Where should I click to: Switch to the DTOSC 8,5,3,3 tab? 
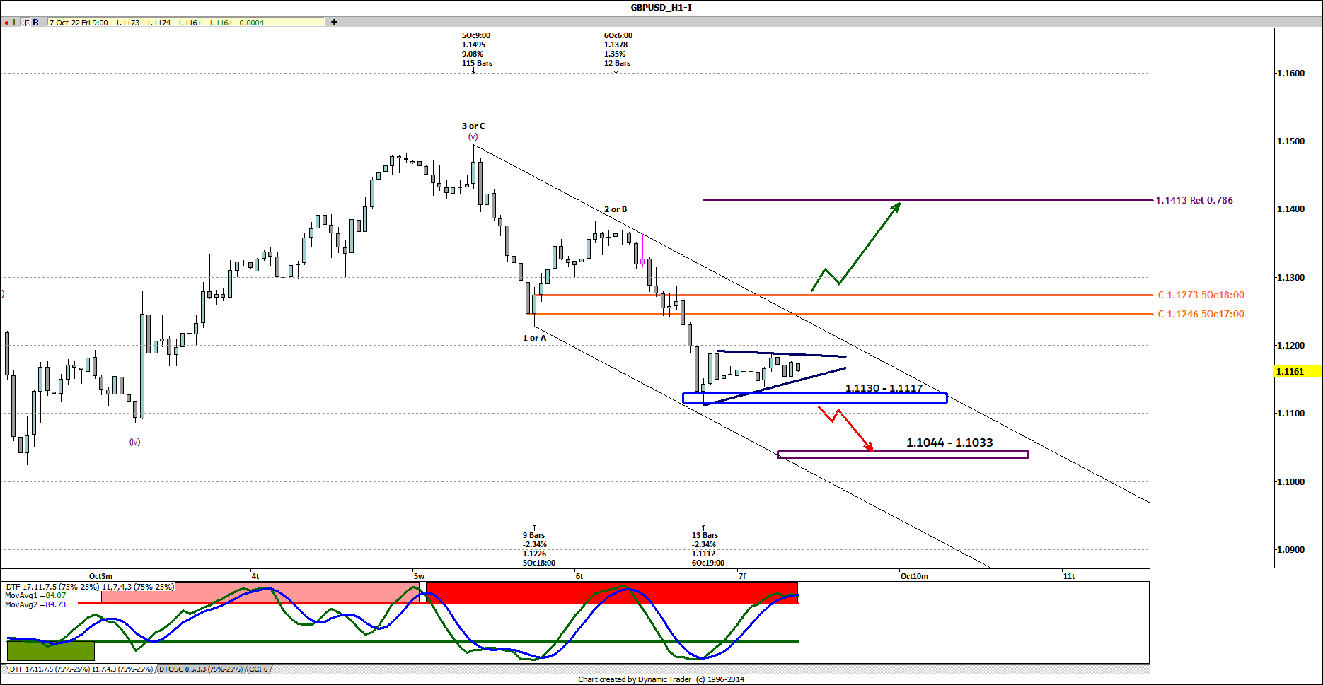[x=200, y=669]
